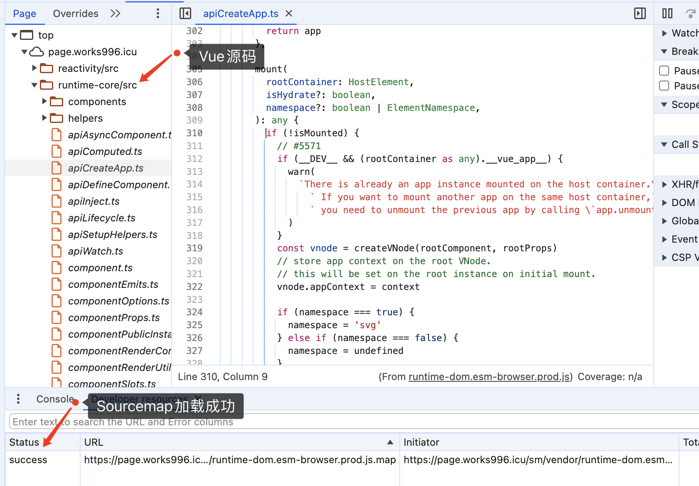699x486 pixels.
Task: Close the apiCreateApp.ts editor tab
Action: point(289,13)
